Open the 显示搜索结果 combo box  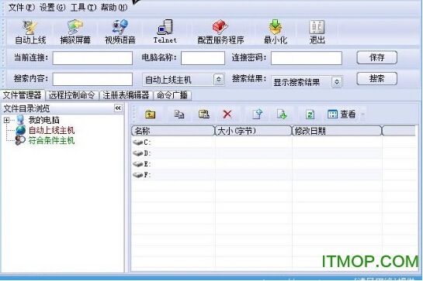click(307, 82)
